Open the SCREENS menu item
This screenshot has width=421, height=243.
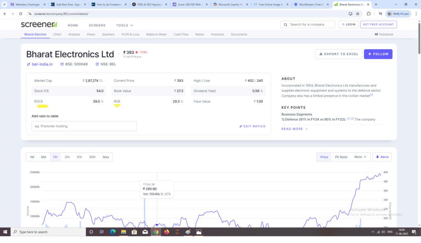click(x=97, y=25)
